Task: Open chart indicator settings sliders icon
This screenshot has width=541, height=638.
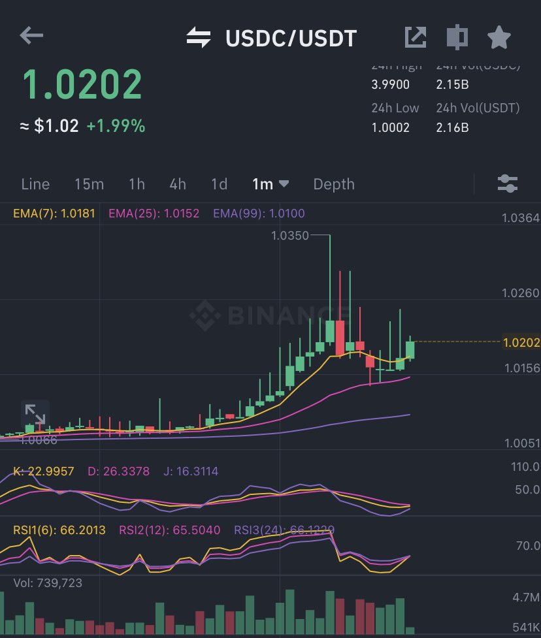Action: click(508, 183)
